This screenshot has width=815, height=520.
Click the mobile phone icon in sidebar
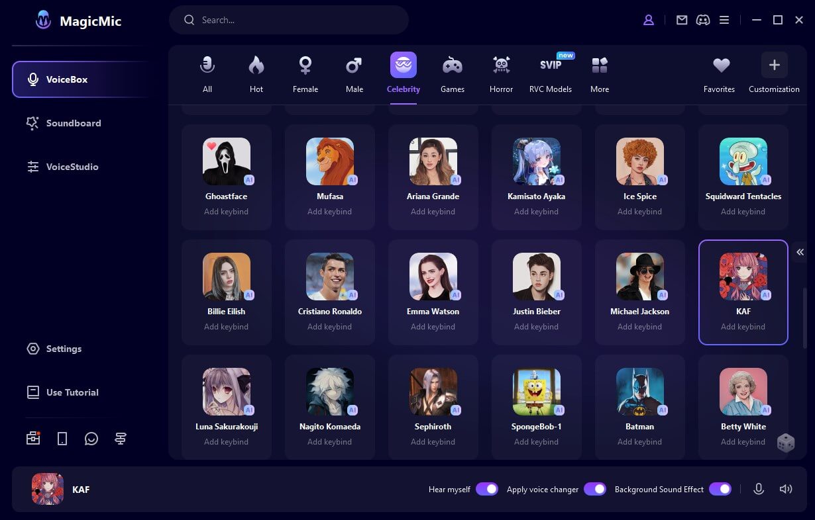(x=62, y=439)
